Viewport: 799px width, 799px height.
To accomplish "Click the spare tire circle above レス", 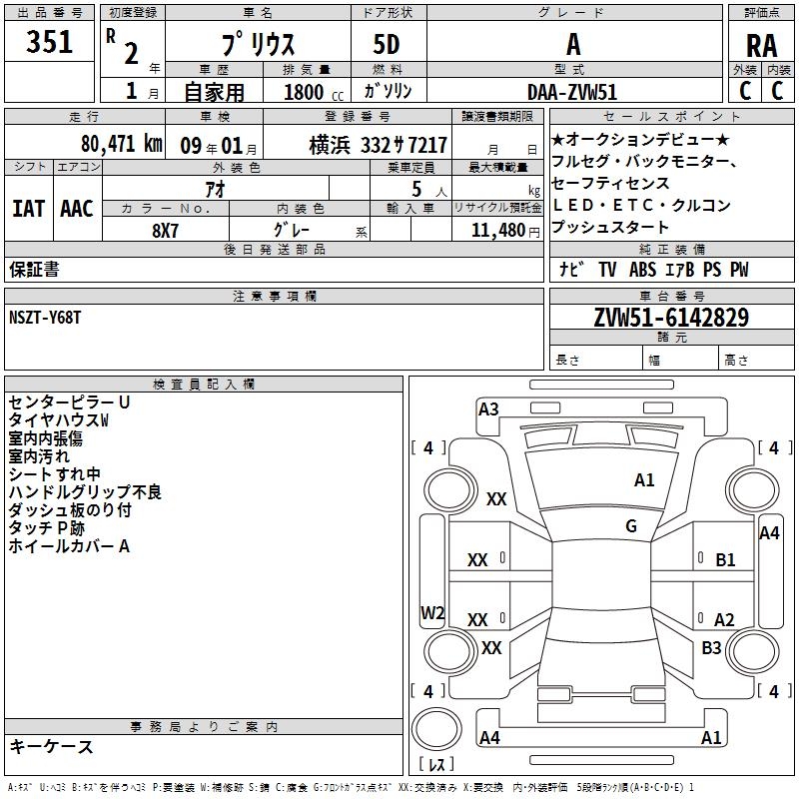I will click(436, 729).
